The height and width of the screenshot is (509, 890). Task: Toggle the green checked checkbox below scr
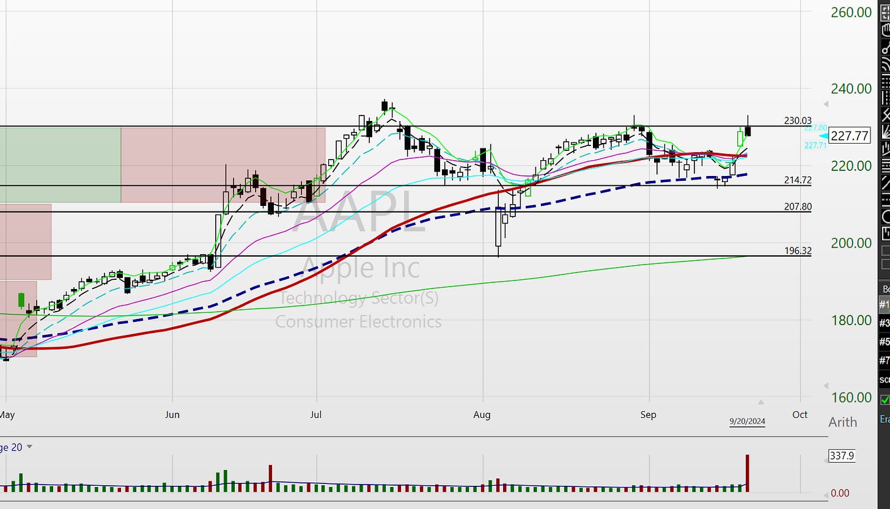pos(885,400)
